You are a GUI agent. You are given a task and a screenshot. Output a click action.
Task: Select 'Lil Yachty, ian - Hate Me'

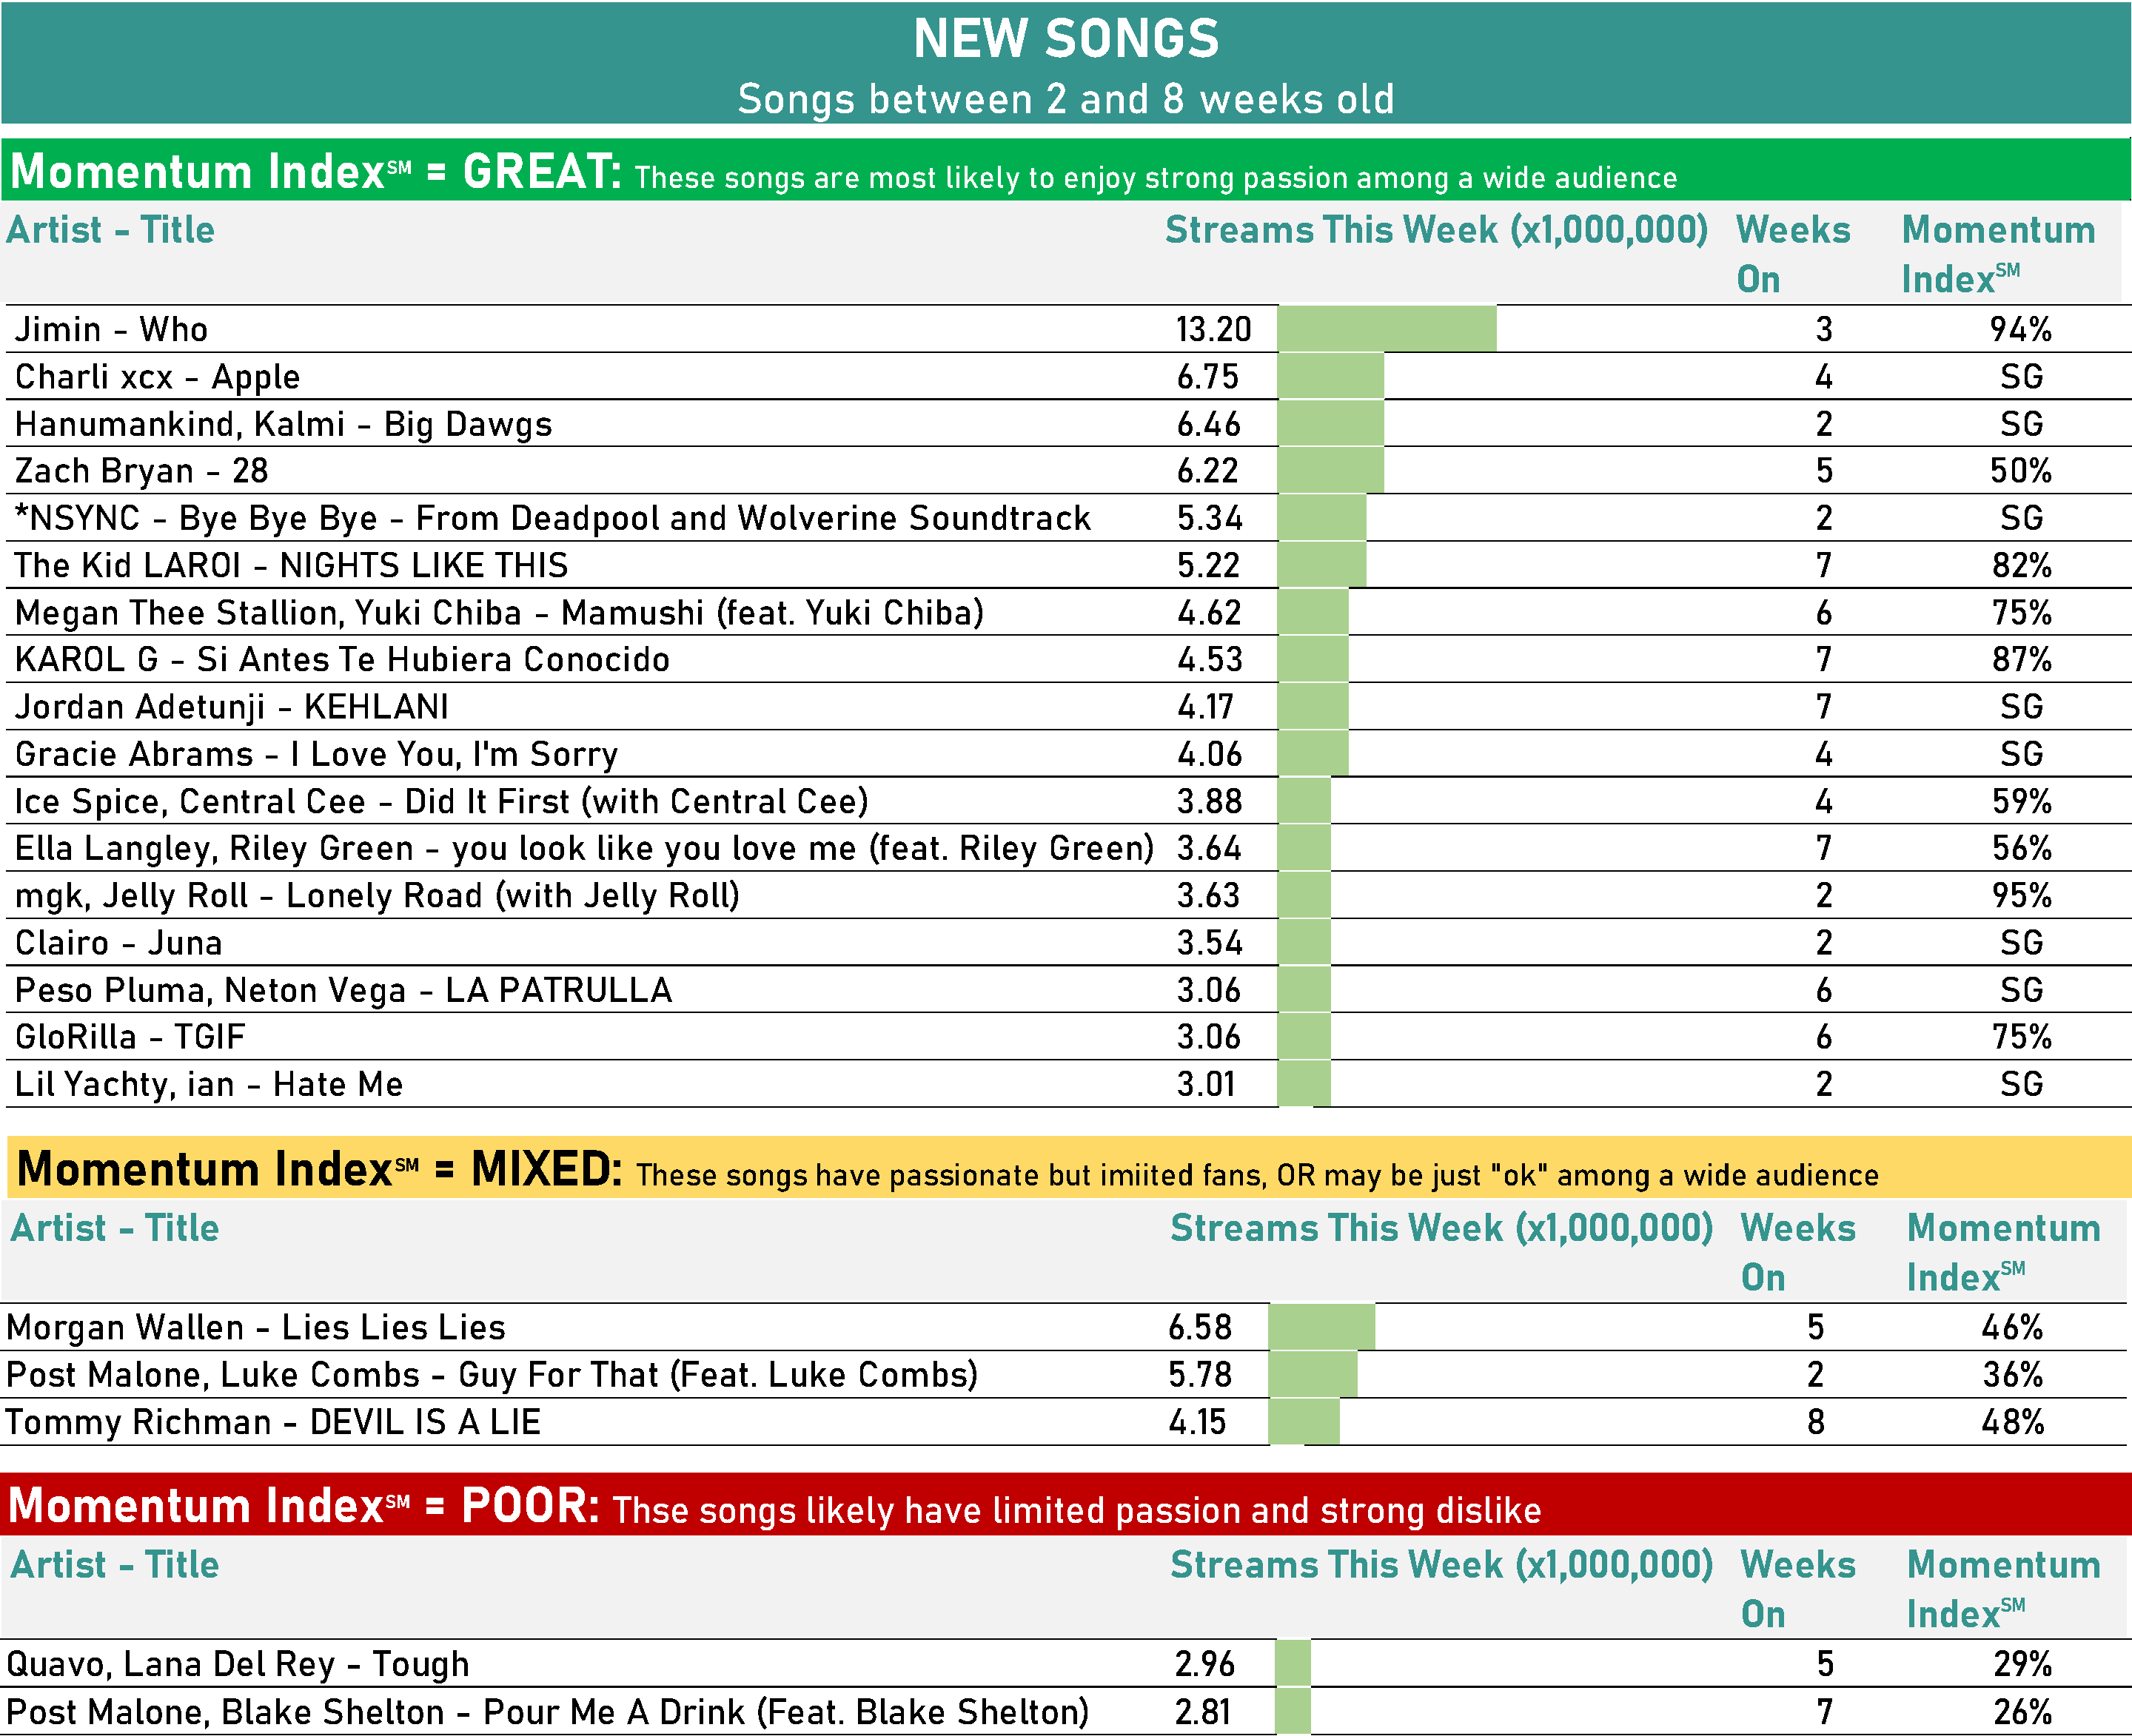(208, 1084)
